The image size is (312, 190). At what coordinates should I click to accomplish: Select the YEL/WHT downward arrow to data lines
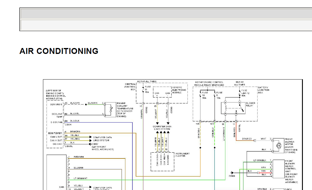tap(157, 123)
